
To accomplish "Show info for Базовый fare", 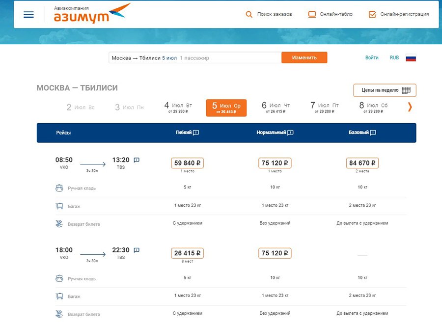I will (373, 133).
